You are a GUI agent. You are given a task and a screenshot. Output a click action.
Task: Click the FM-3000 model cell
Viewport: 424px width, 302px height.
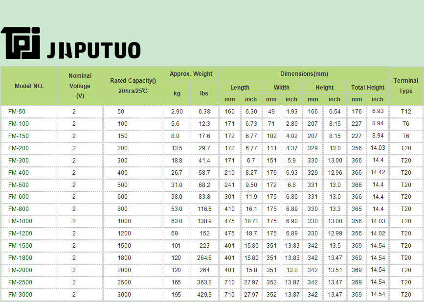(x=20, y=295)
